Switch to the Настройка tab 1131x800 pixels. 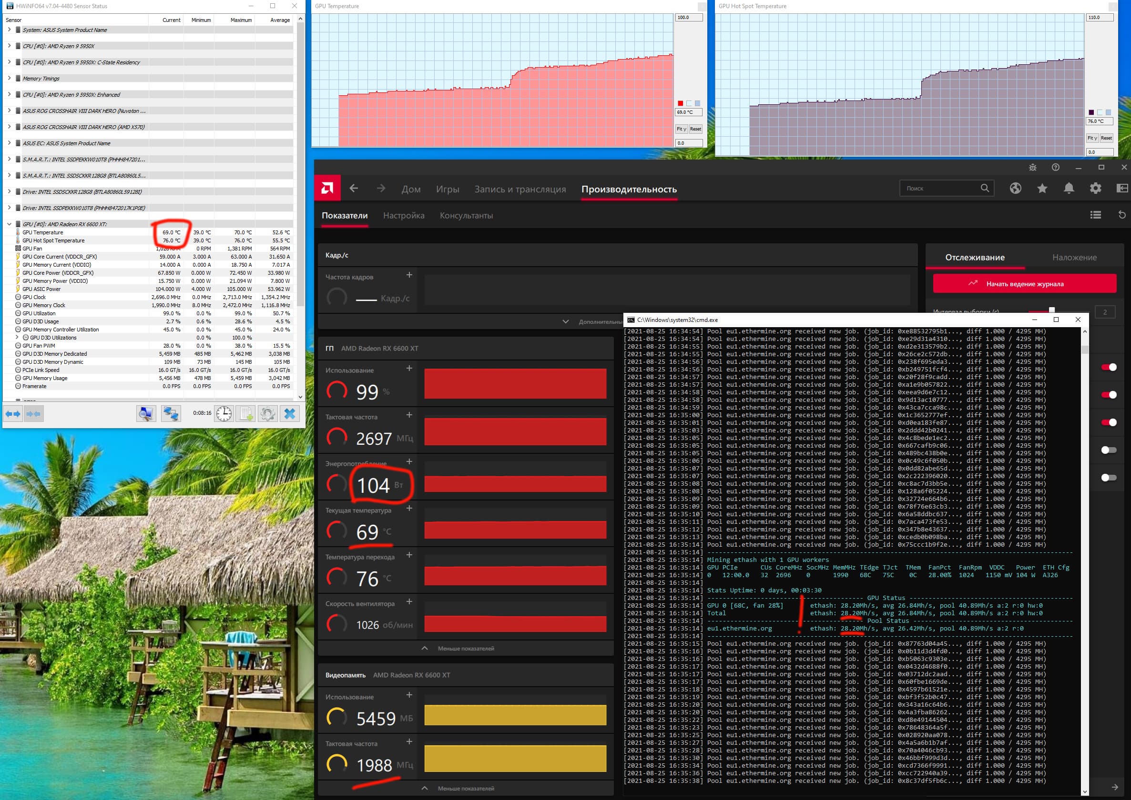pyautogui.click(x=403, y=215)
